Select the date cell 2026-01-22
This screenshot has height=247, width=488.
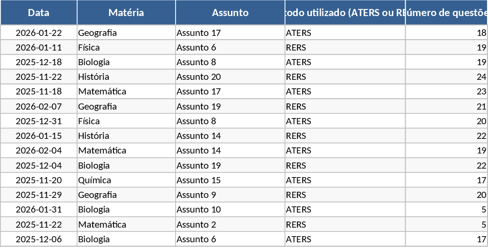pyautogui.click(x=39, y=33)
